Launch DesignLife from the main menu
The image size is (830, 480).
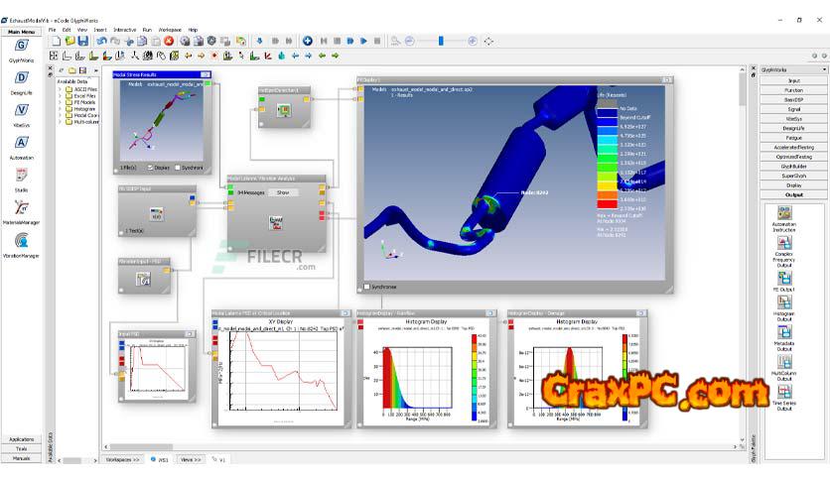point(22,78)
